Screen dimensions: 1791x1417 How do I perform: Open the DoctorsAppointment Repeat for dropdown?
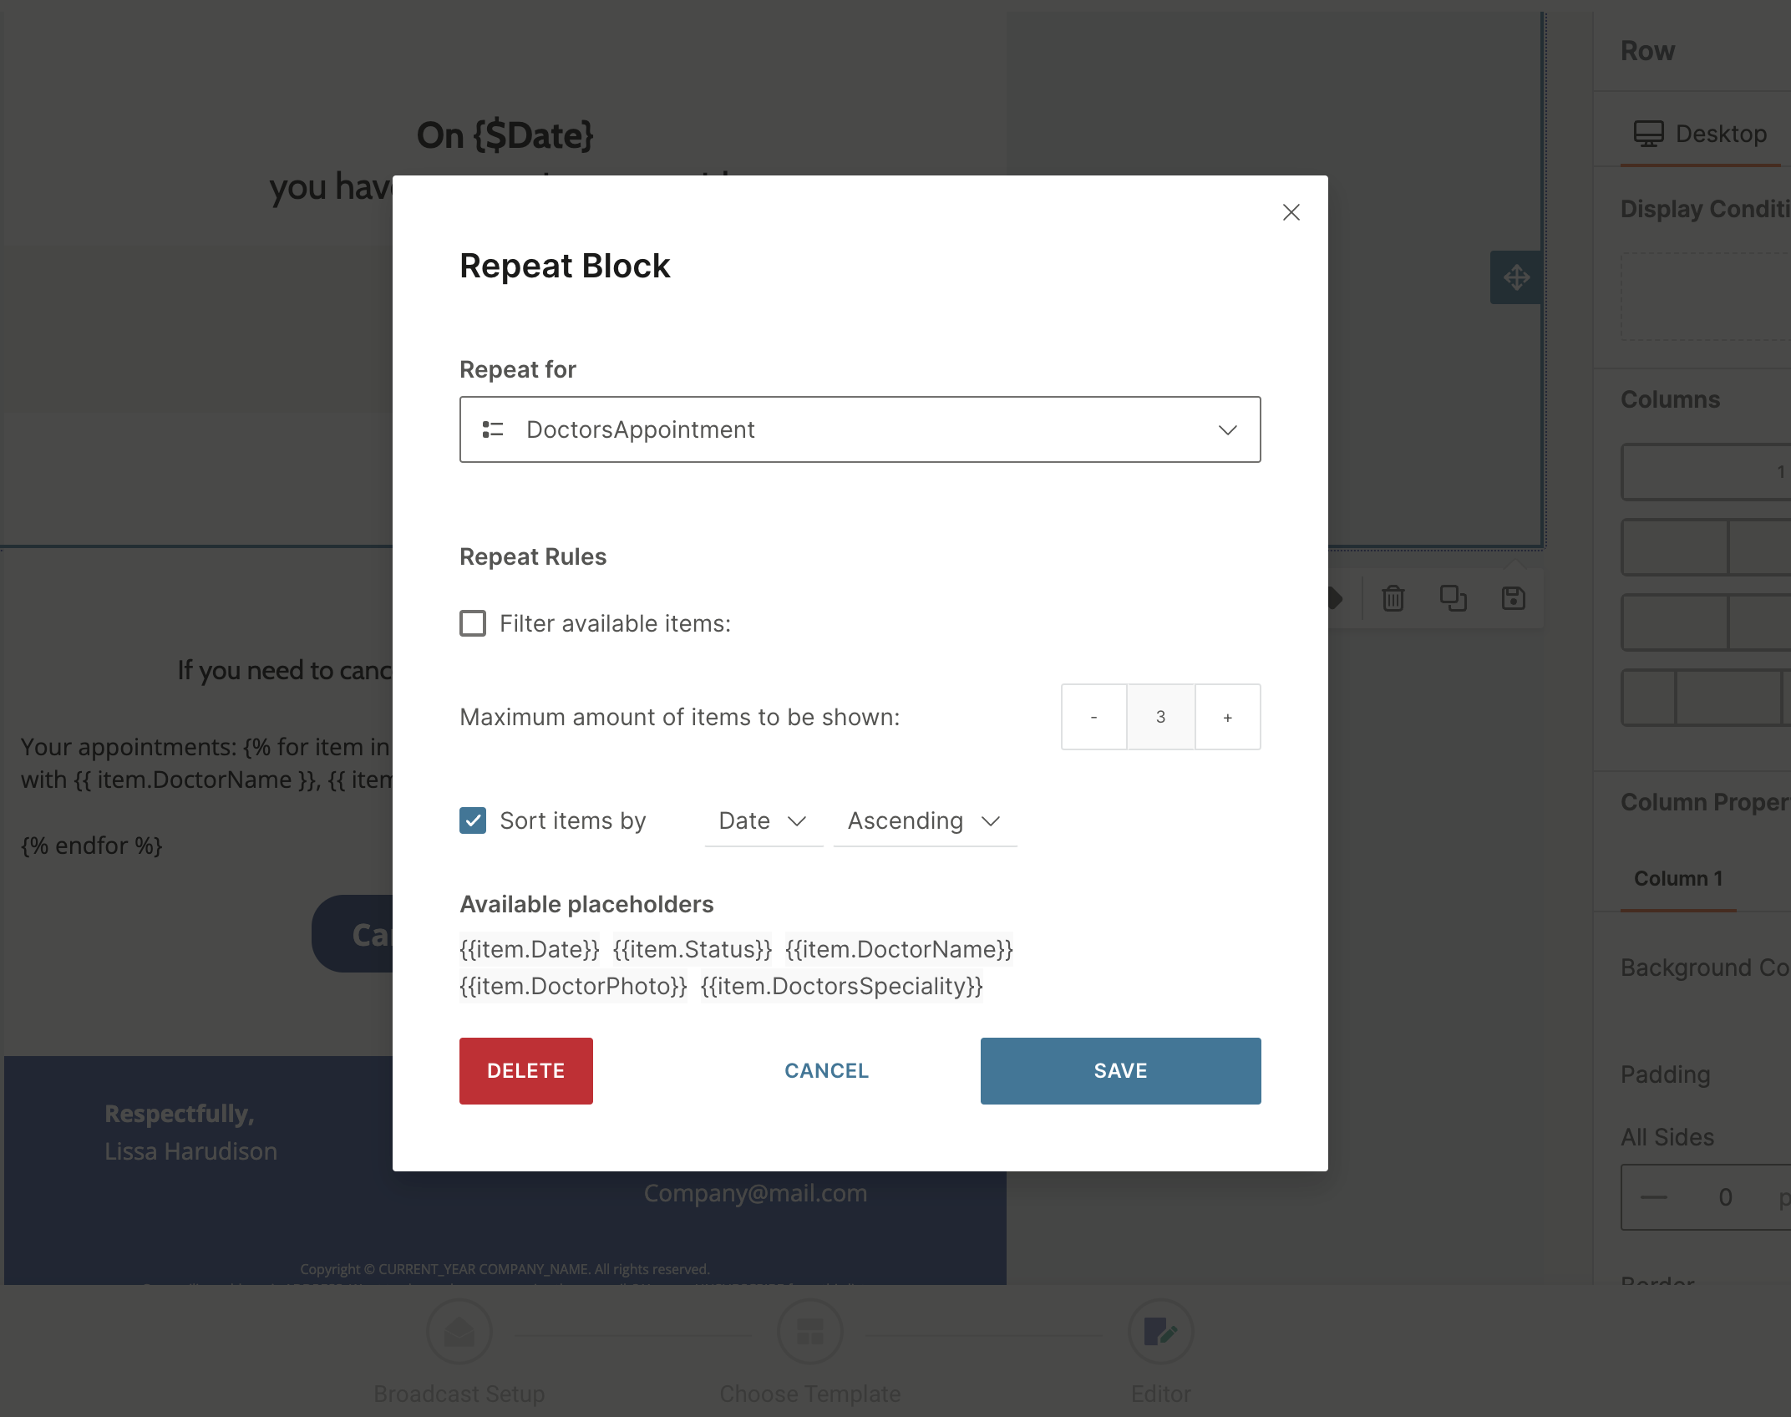click(x=860, y=429)
